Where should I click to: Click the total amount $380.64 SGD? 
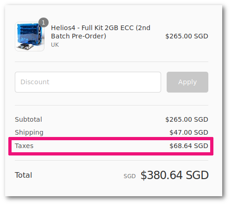(175, 175)
